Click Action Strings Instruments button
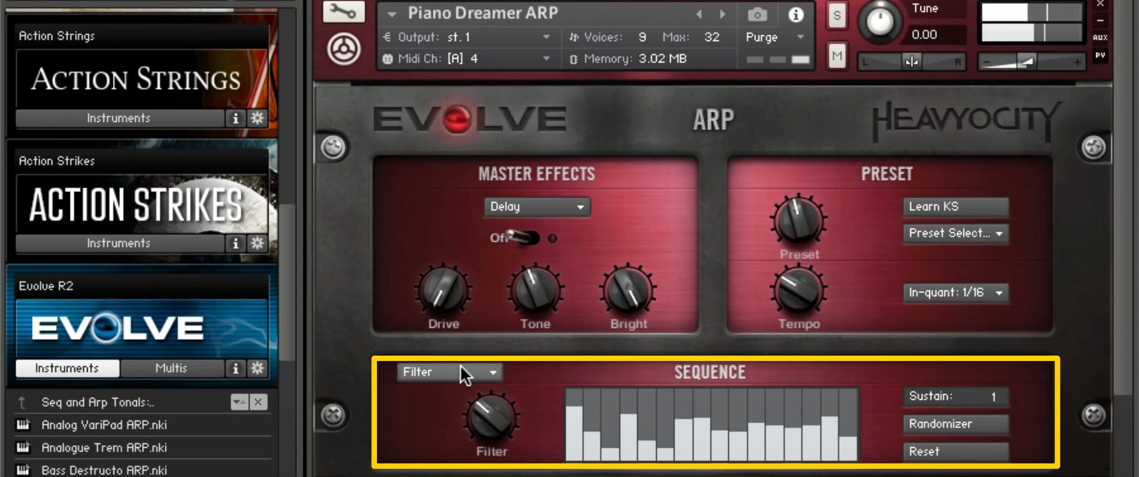Image resolution: width=1139 pixels, height=477 pixels. click(119, 118)
